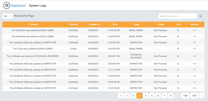Select 'The Certificate 0038 was created by INSPECTOR' text
The width and height of the screenshot is (208, 101).
coord(32,88)
